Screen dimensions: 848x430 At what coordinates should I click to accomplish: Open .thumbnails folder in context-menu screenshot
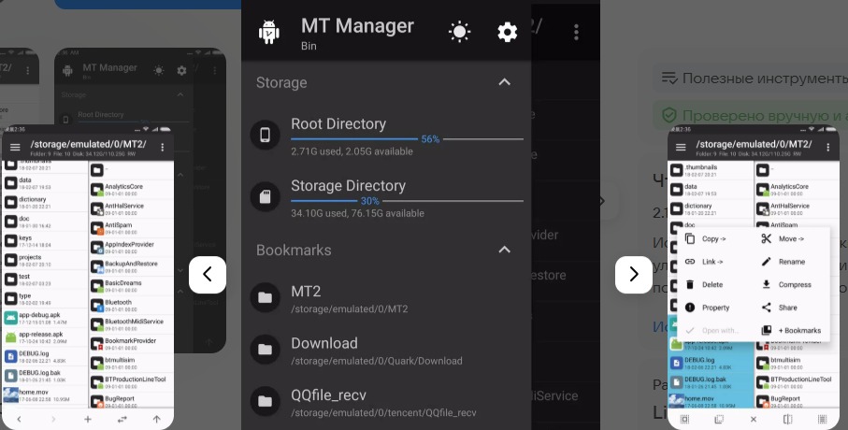pyautogui.click(x=710, y=170)
